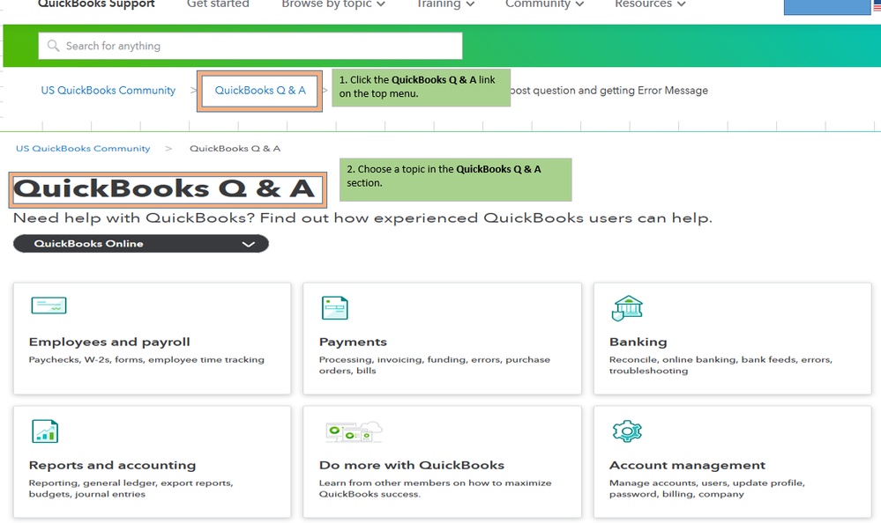Open the QuickBooks Online product dropdown

pyautogui.click(x=140, y=244)
